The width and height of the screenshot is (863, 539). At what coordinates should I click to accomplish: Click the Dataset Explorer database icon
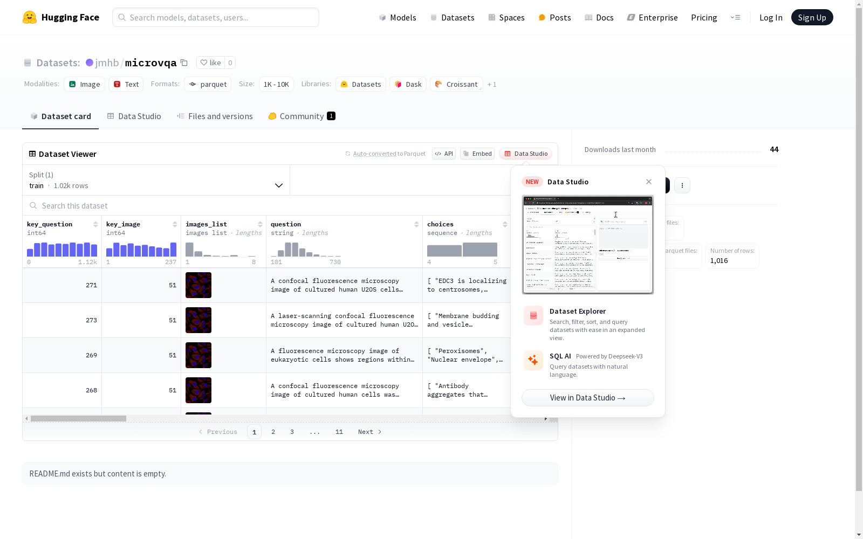pyautogui.click(x=533, y=315)
